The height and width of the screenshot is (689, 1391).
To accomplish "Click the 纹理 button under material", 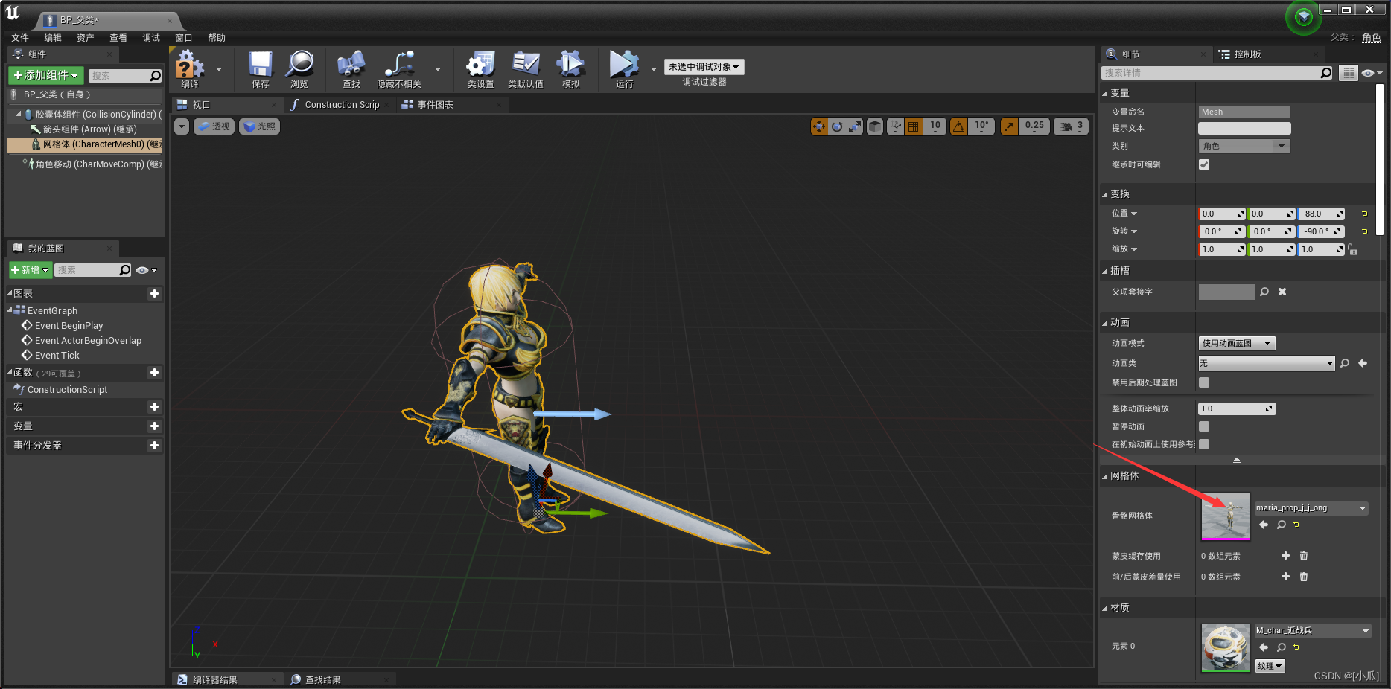I will coord(1270,666).
